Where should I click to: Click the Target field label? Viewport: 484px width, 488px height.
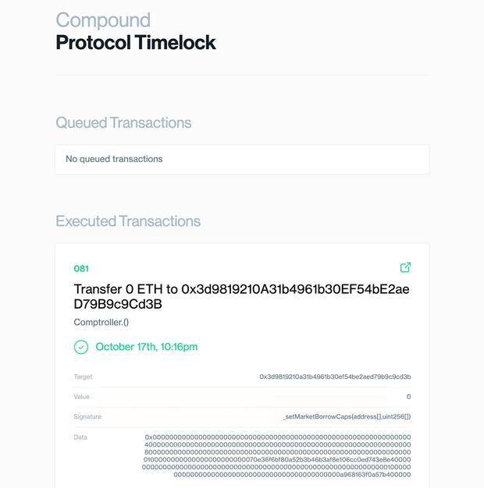[83, 377]
